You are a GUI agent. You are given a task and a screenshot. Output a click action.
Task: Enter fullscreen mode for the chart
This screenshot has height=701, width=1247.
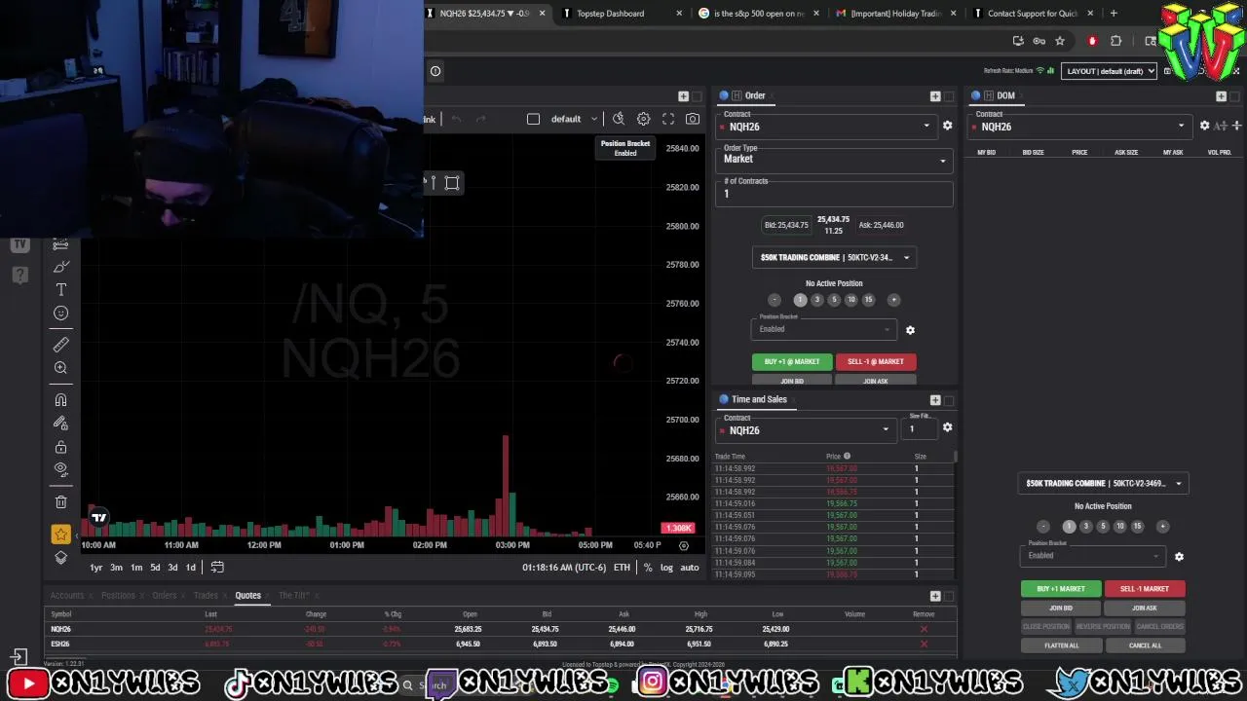(668, 119)
